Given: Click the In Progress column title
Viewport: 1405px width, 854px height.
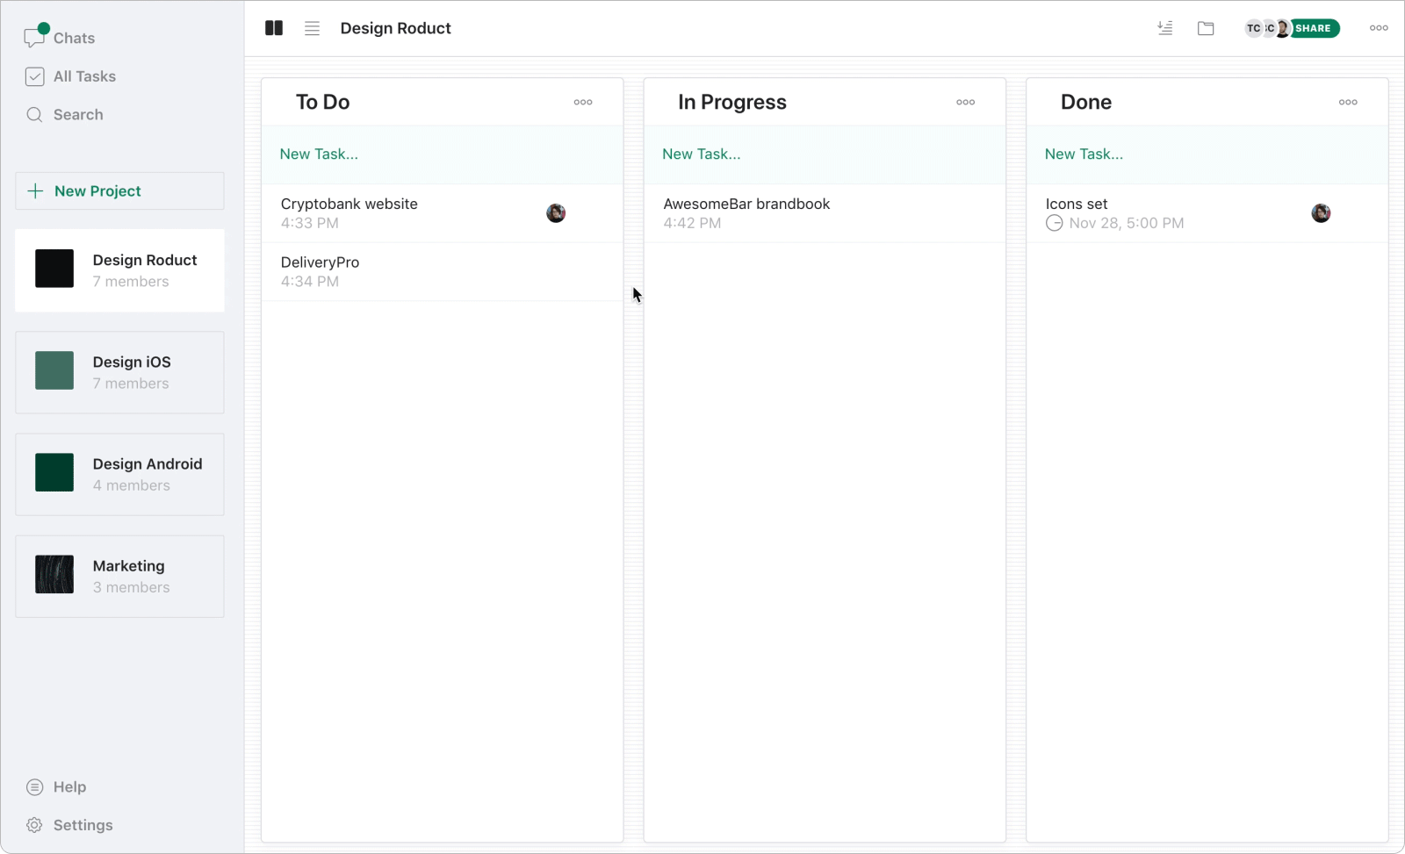Looking at the screenshot, I should click(732, 103).
